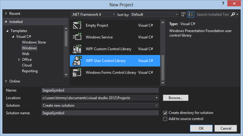This screenshot has height=136, width=243.
Task: Select the Cloud template category
Action: click(27, 65)
